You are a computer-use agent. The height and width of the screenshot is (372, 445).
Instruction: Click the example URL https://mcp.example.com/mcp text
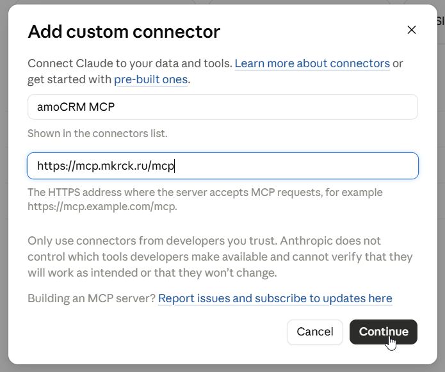click(102, 206)
